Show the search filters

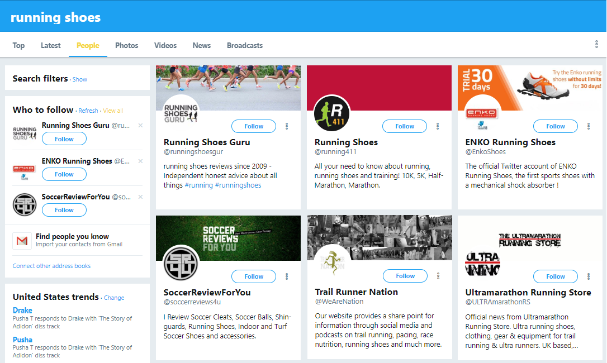80,79
